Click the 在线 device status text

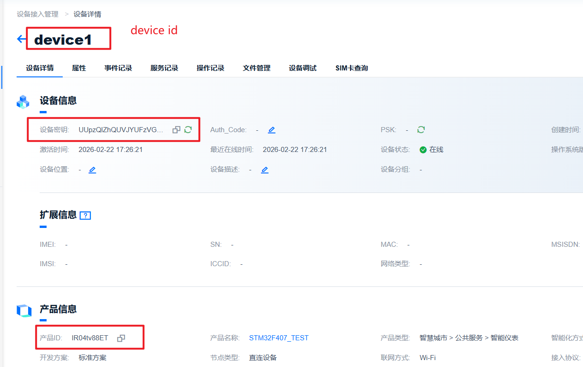(436, 150)
